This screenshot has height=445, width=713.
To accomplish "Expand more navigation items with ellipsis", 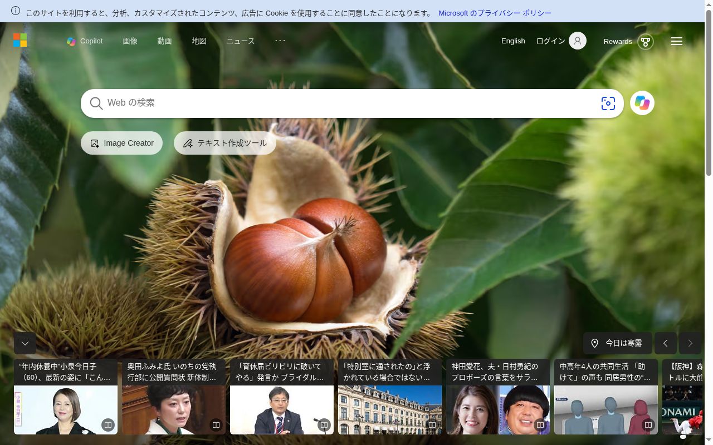I will click(280, 41).
